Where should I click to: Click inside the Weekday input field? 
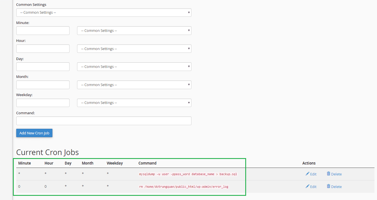point(43,103)
